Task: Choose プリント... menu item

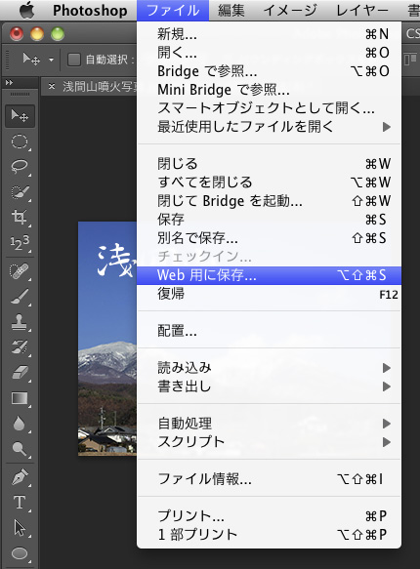Action: click(x=269, y=515)
